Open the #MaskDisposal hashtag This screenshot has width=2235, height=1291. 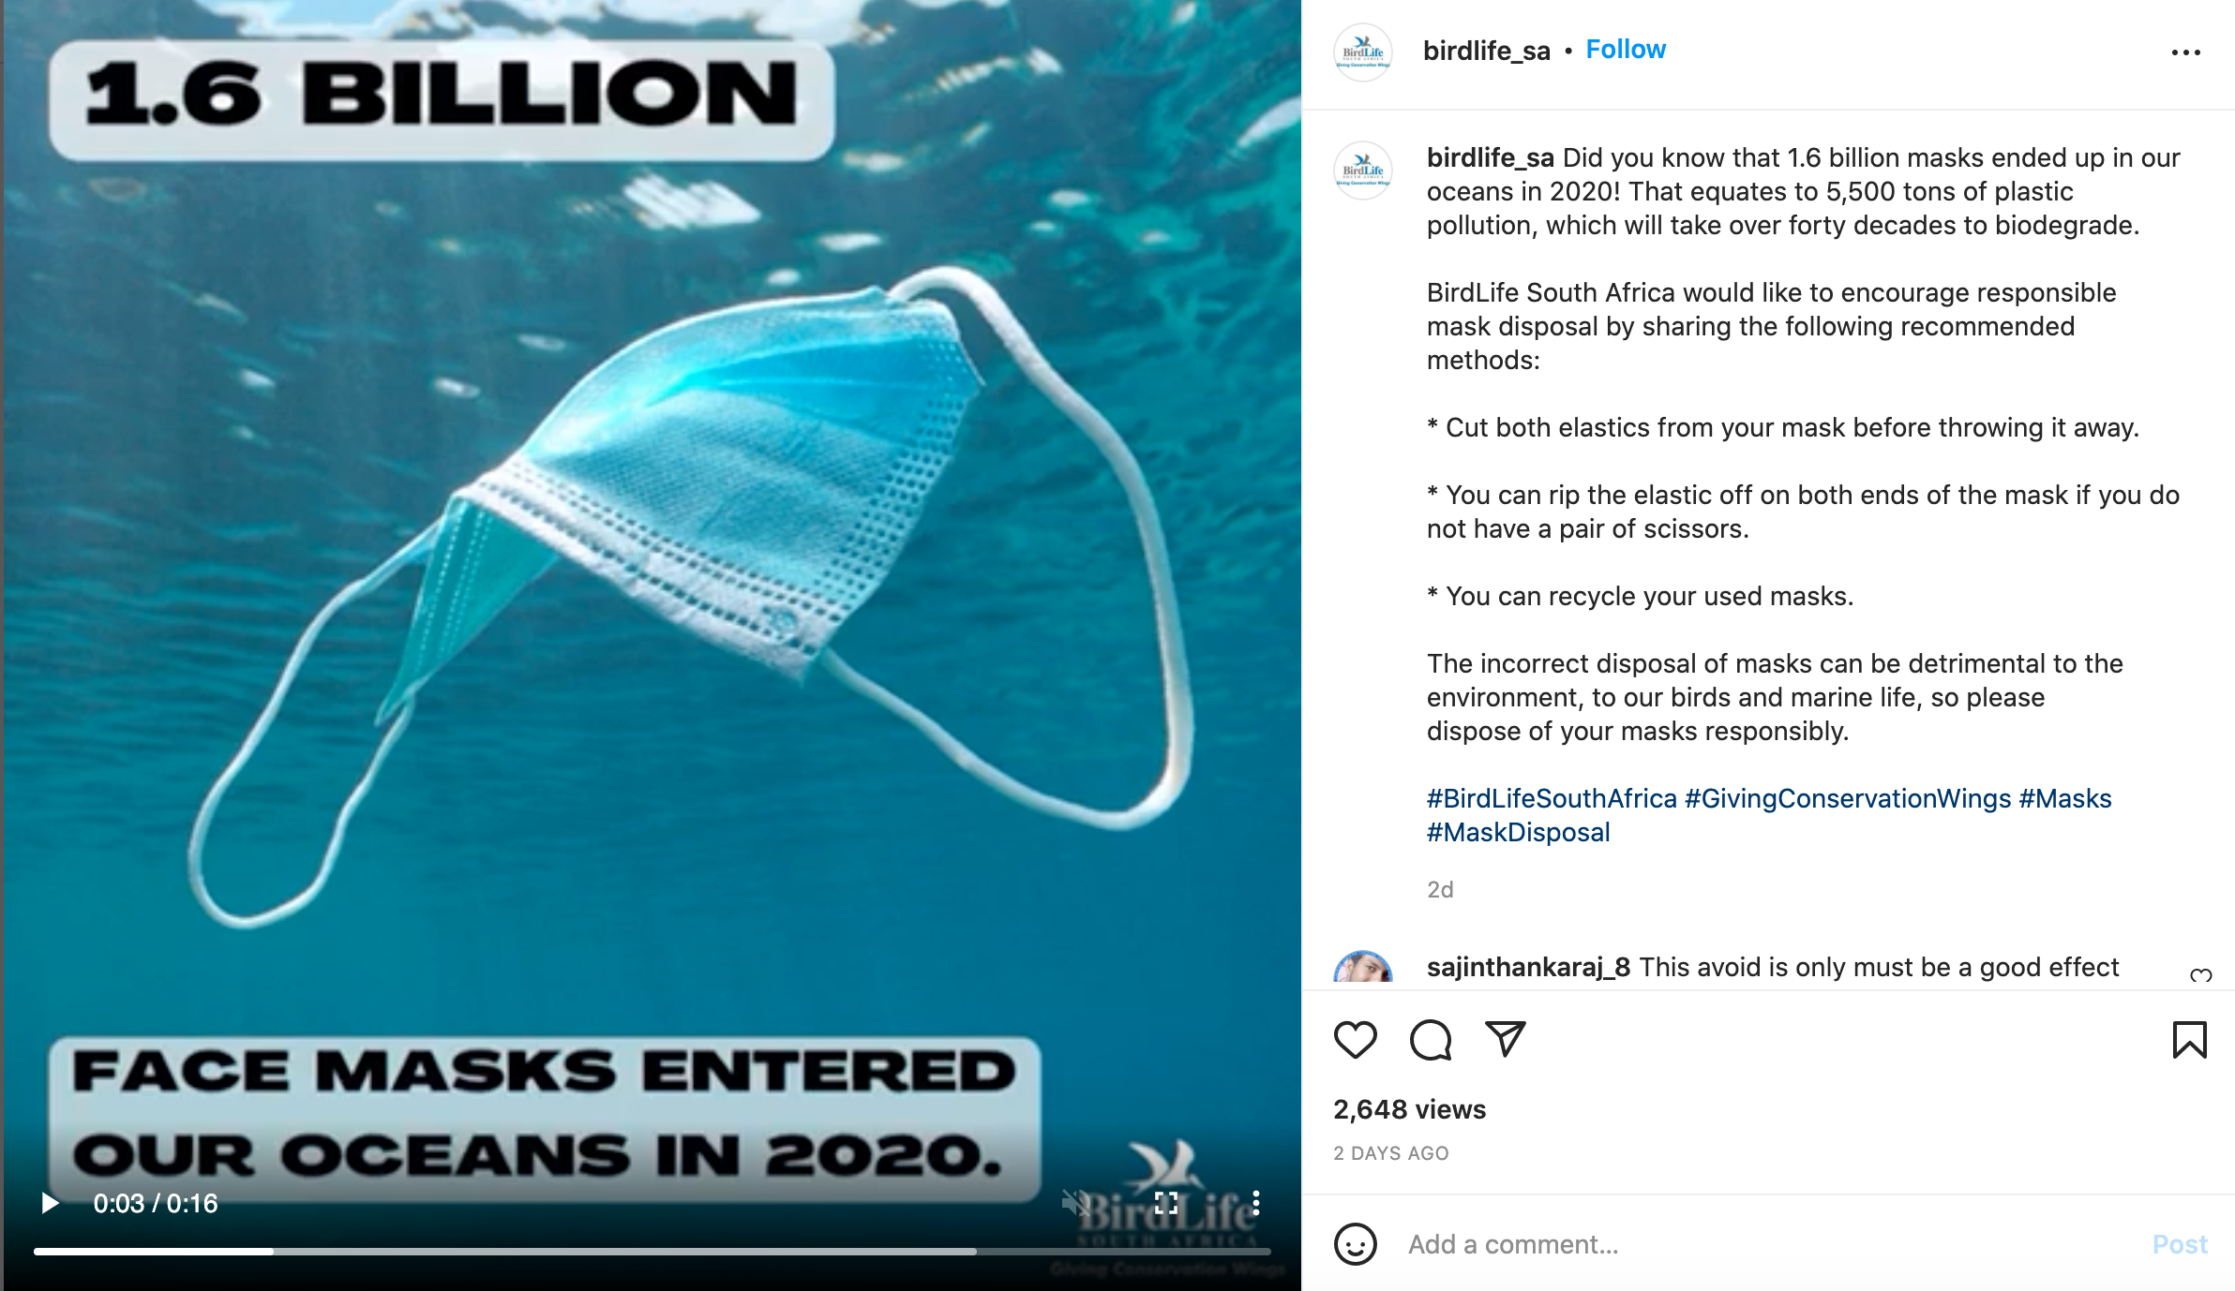(x=1519, y=832)
